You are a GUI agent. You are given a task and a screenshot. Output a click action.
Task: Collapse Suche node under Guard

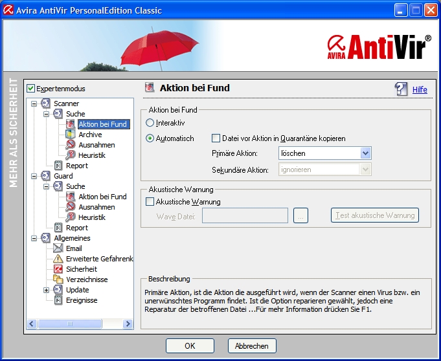[x=46, y=186]
